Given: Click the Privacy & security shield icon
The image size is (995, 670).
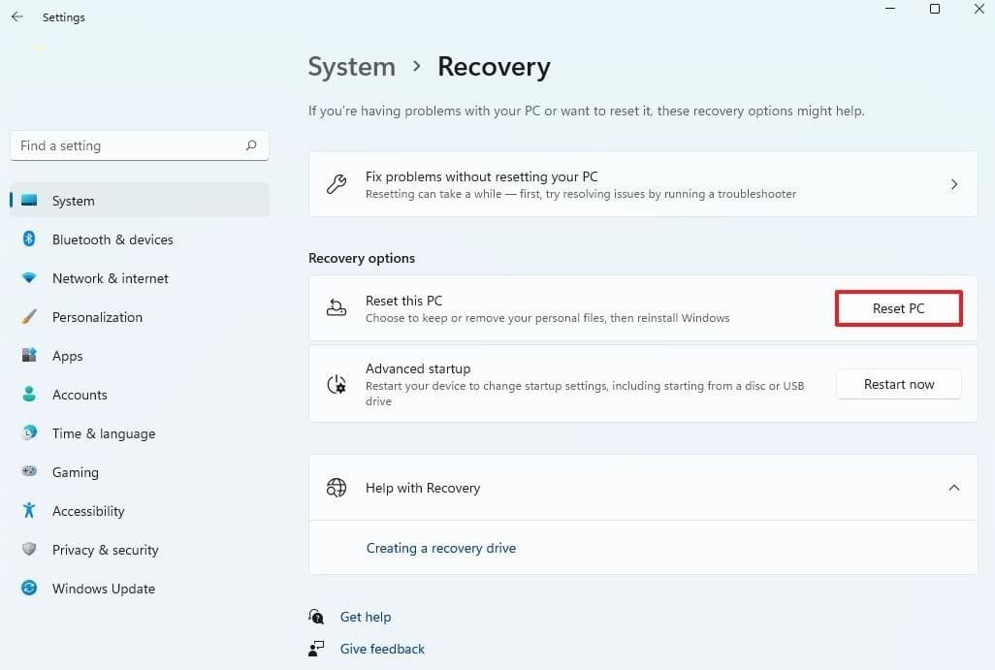Looking at the screenshot, I should click(29, 550).
